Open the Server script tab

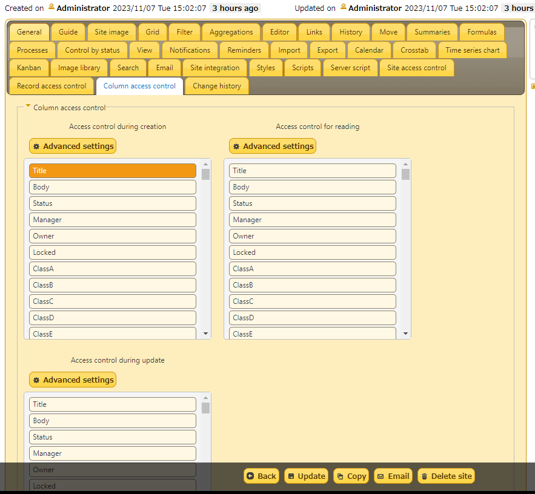[x=350, y=68]
